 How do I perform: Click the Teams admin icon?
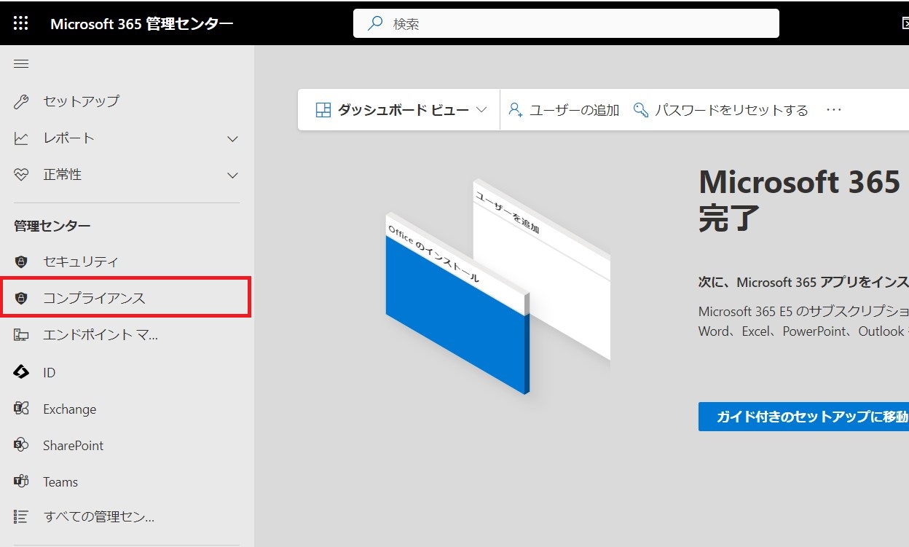[21, 481]
